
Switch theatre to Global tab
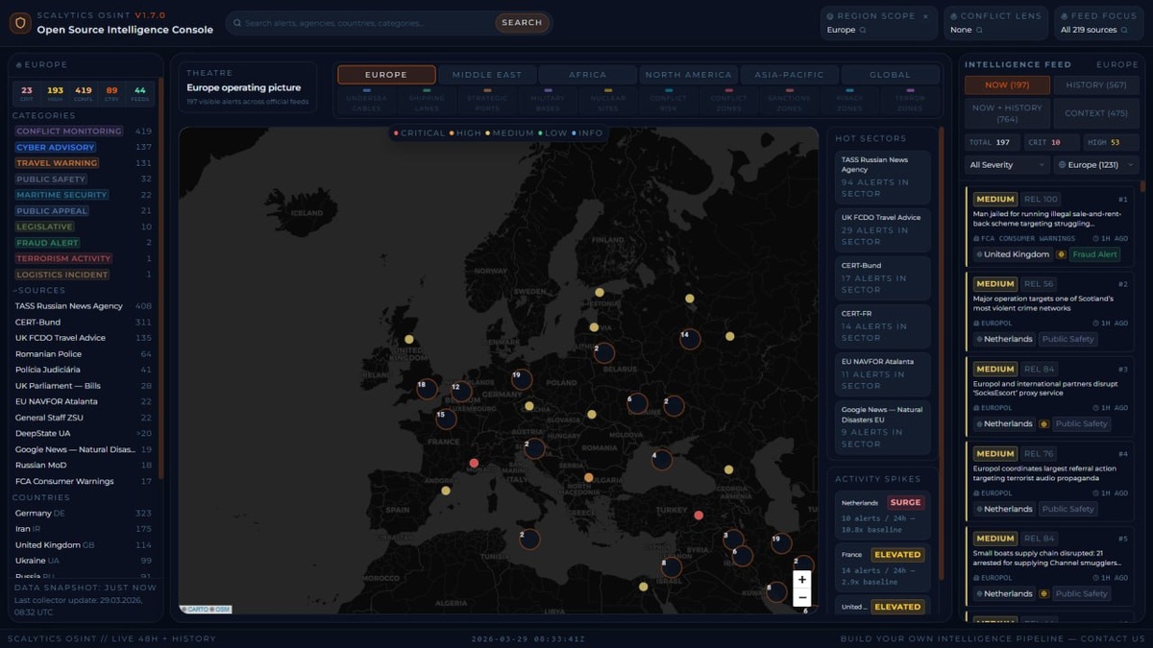point(890,75)
